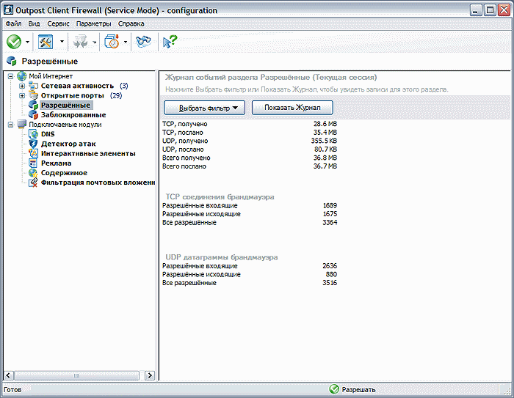The image size is (514, 398).
Task: Click the Реклама plugin icon
Action: coord(33,163)
